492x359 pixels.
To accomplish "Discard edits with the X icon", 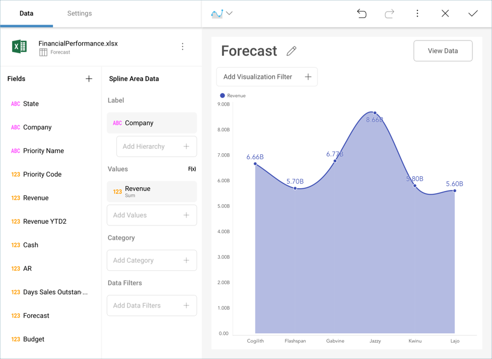I will [x=445, y=14].
